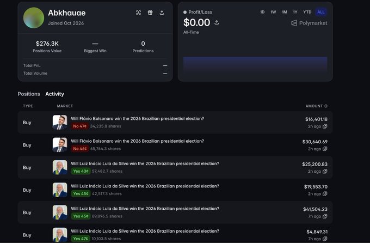Click the 34,235.8 shares text
The height and width of the screenshot is (243, 370).
coord(106,126)
